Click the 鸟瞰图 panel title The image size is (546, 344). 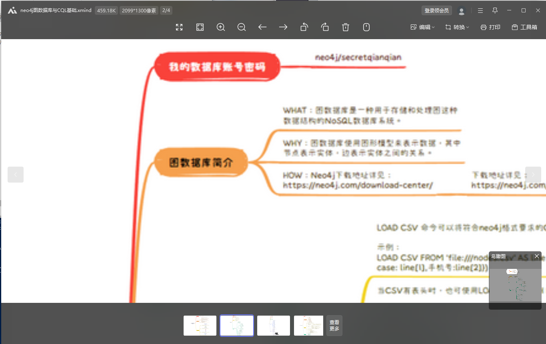(498, 256)
